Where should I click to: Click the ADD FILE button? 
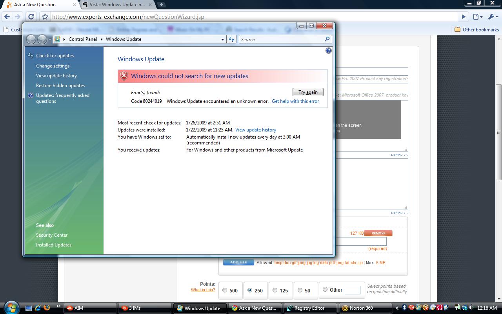pyautogui.click(x=238, y=262)
